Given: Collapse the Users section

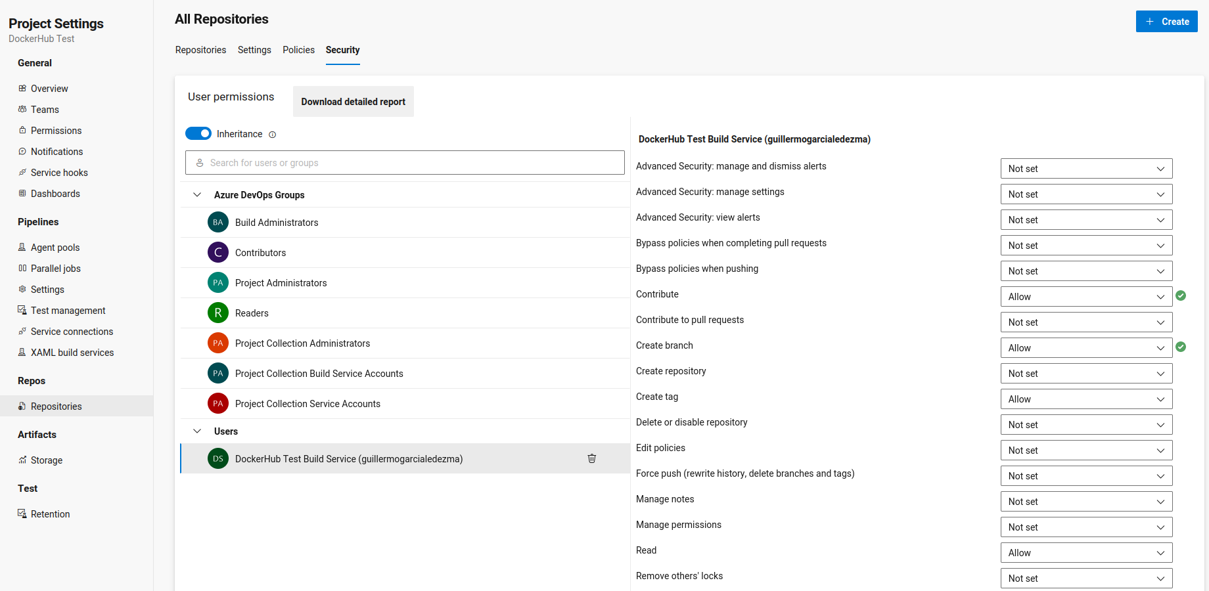Looking at the screenshot, I should pos(197,431).
